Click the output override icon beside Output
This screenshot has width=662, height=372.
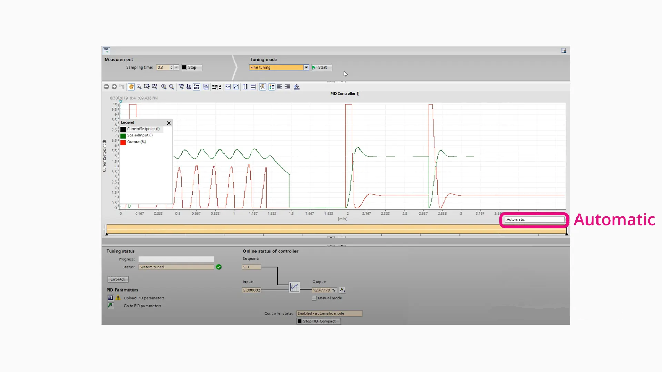click(342, 290)
